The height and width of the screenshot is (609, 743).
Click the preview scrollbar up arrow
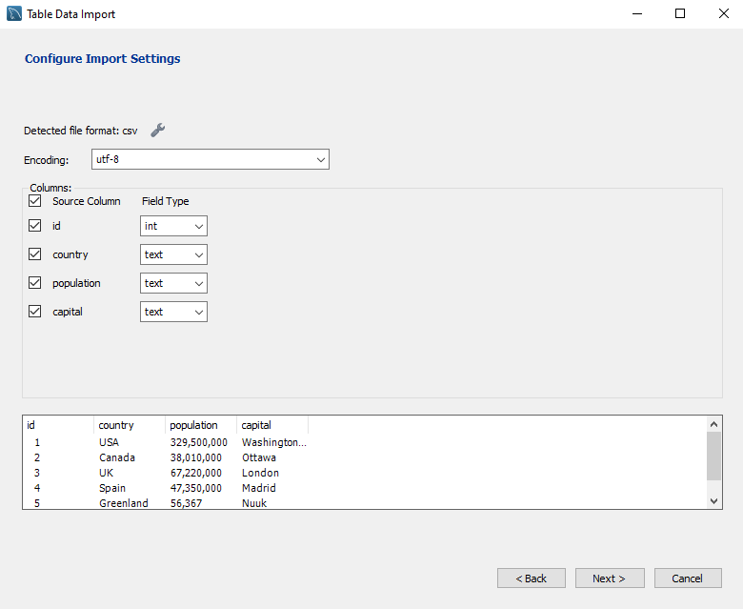point(713,424)
